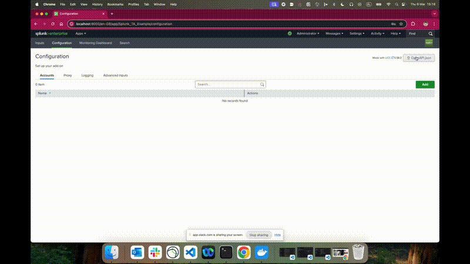
Task: Open the Monitoring Dashboard
Action: tap(96, 43)
